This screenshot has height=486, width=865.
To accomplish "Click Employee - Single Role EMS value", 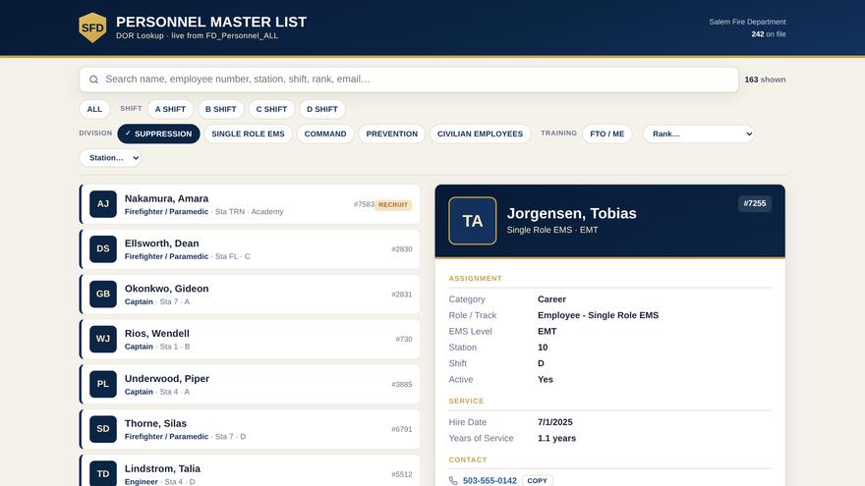I will (598, 315).
